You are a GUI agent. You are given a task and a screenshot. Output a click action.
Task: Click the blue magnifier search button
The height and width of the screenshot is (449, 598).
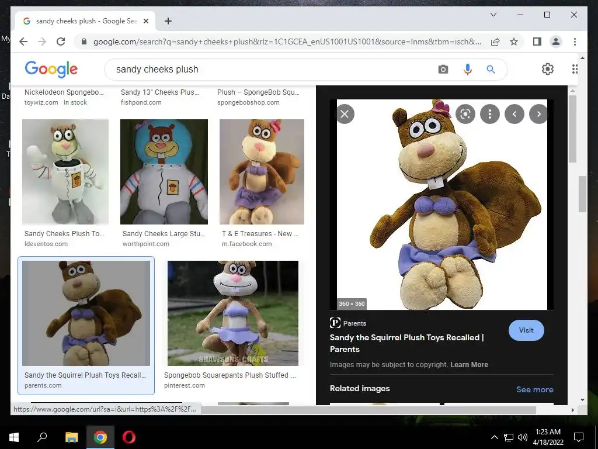tap(491, 70)
